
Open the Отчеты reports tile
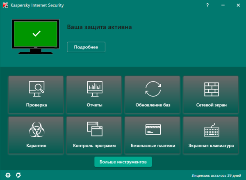click(94, 95)
